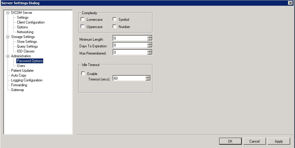Open IOD Classes page

tap(26, 51)
